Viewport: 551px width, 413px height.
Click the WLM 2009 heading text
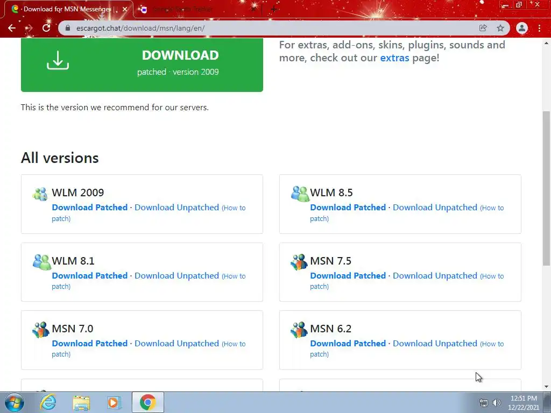pos(78,193)
